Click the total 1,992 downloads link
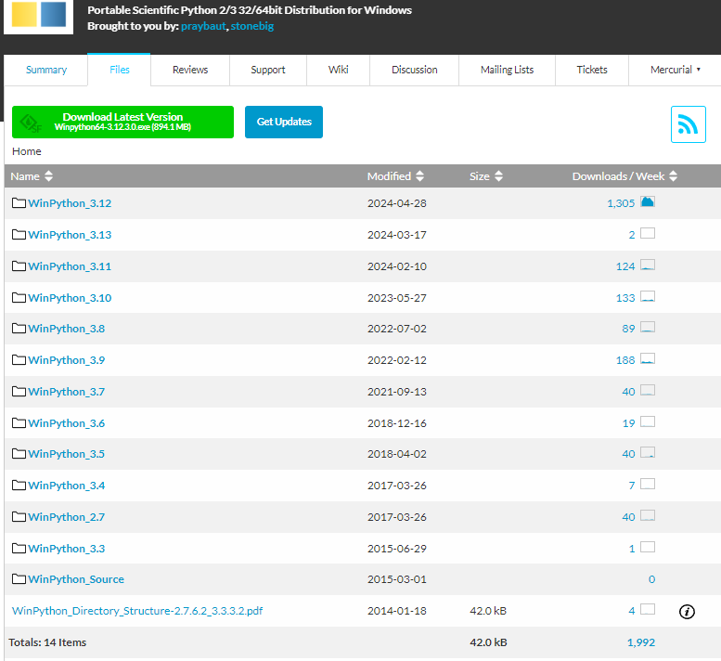 coord(641,642)
